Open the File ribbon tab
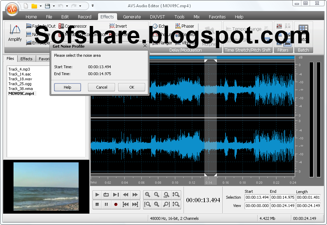This screenshot has height=225, width=327. 49,17
